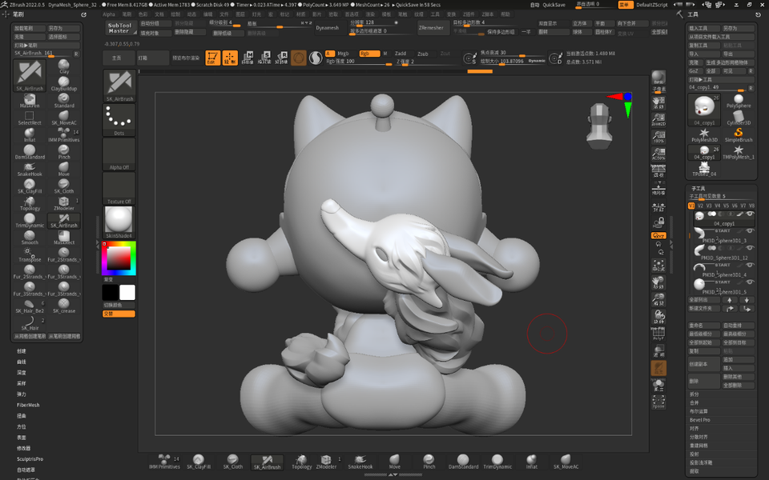
Task: Select the PolySphere tool thumbnail
Action: [x=738, y=102]
